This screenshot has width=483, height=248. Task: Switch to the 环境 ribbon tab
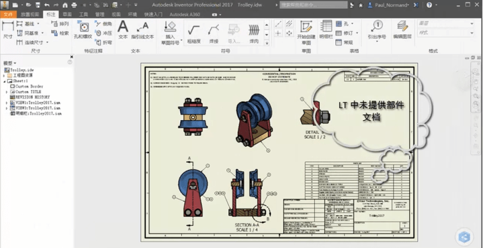click(132, 15)
